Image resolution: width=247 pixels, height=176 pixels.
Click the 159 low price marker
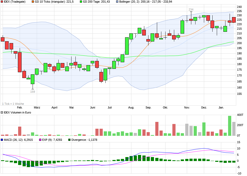pyautogui.click(x=32, y=92)
